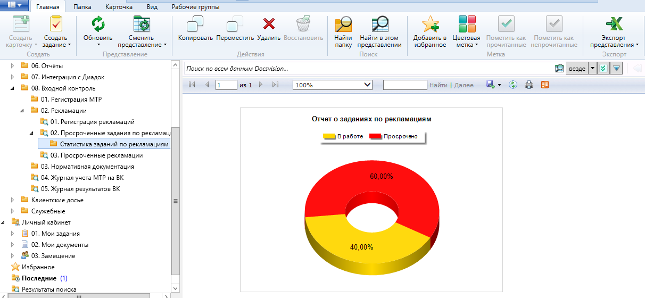645x298 pixels.
Task: Click the Переместить icon
Action: 235,24
